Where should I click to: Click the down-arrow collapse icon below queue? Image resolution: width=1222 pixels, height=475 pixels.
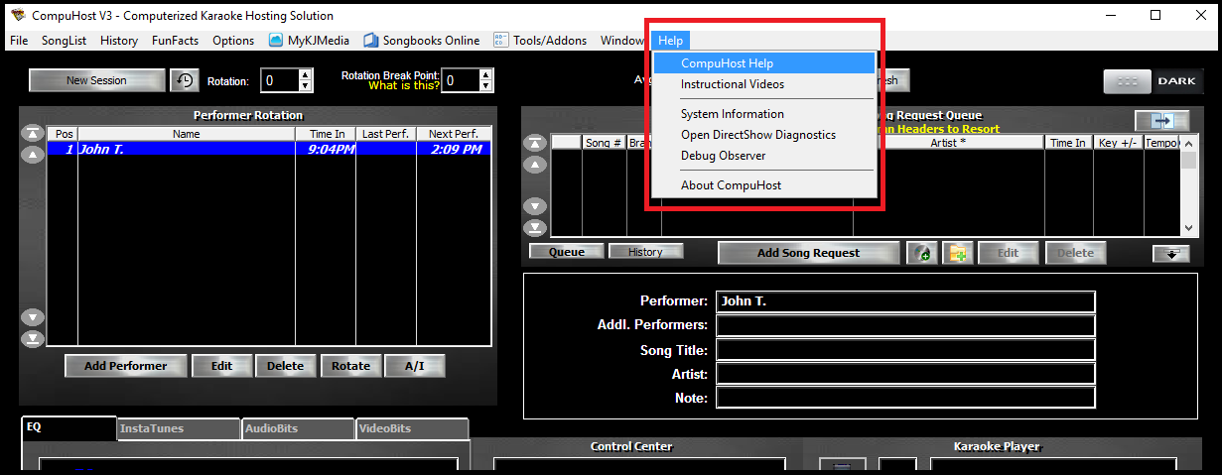1171,254
